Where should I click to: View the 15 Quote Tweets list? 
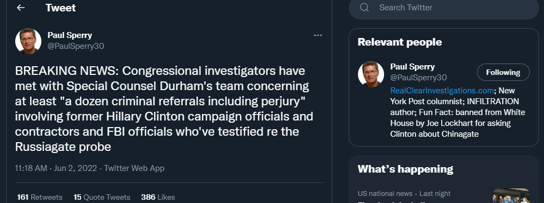click(102, 197)
